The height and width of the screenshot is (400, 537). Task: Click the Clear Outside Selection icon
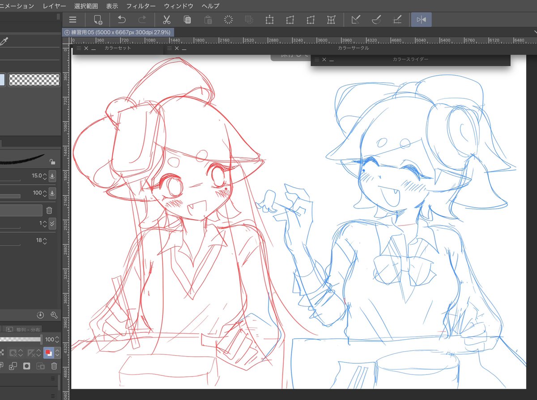tap(249, 19)
